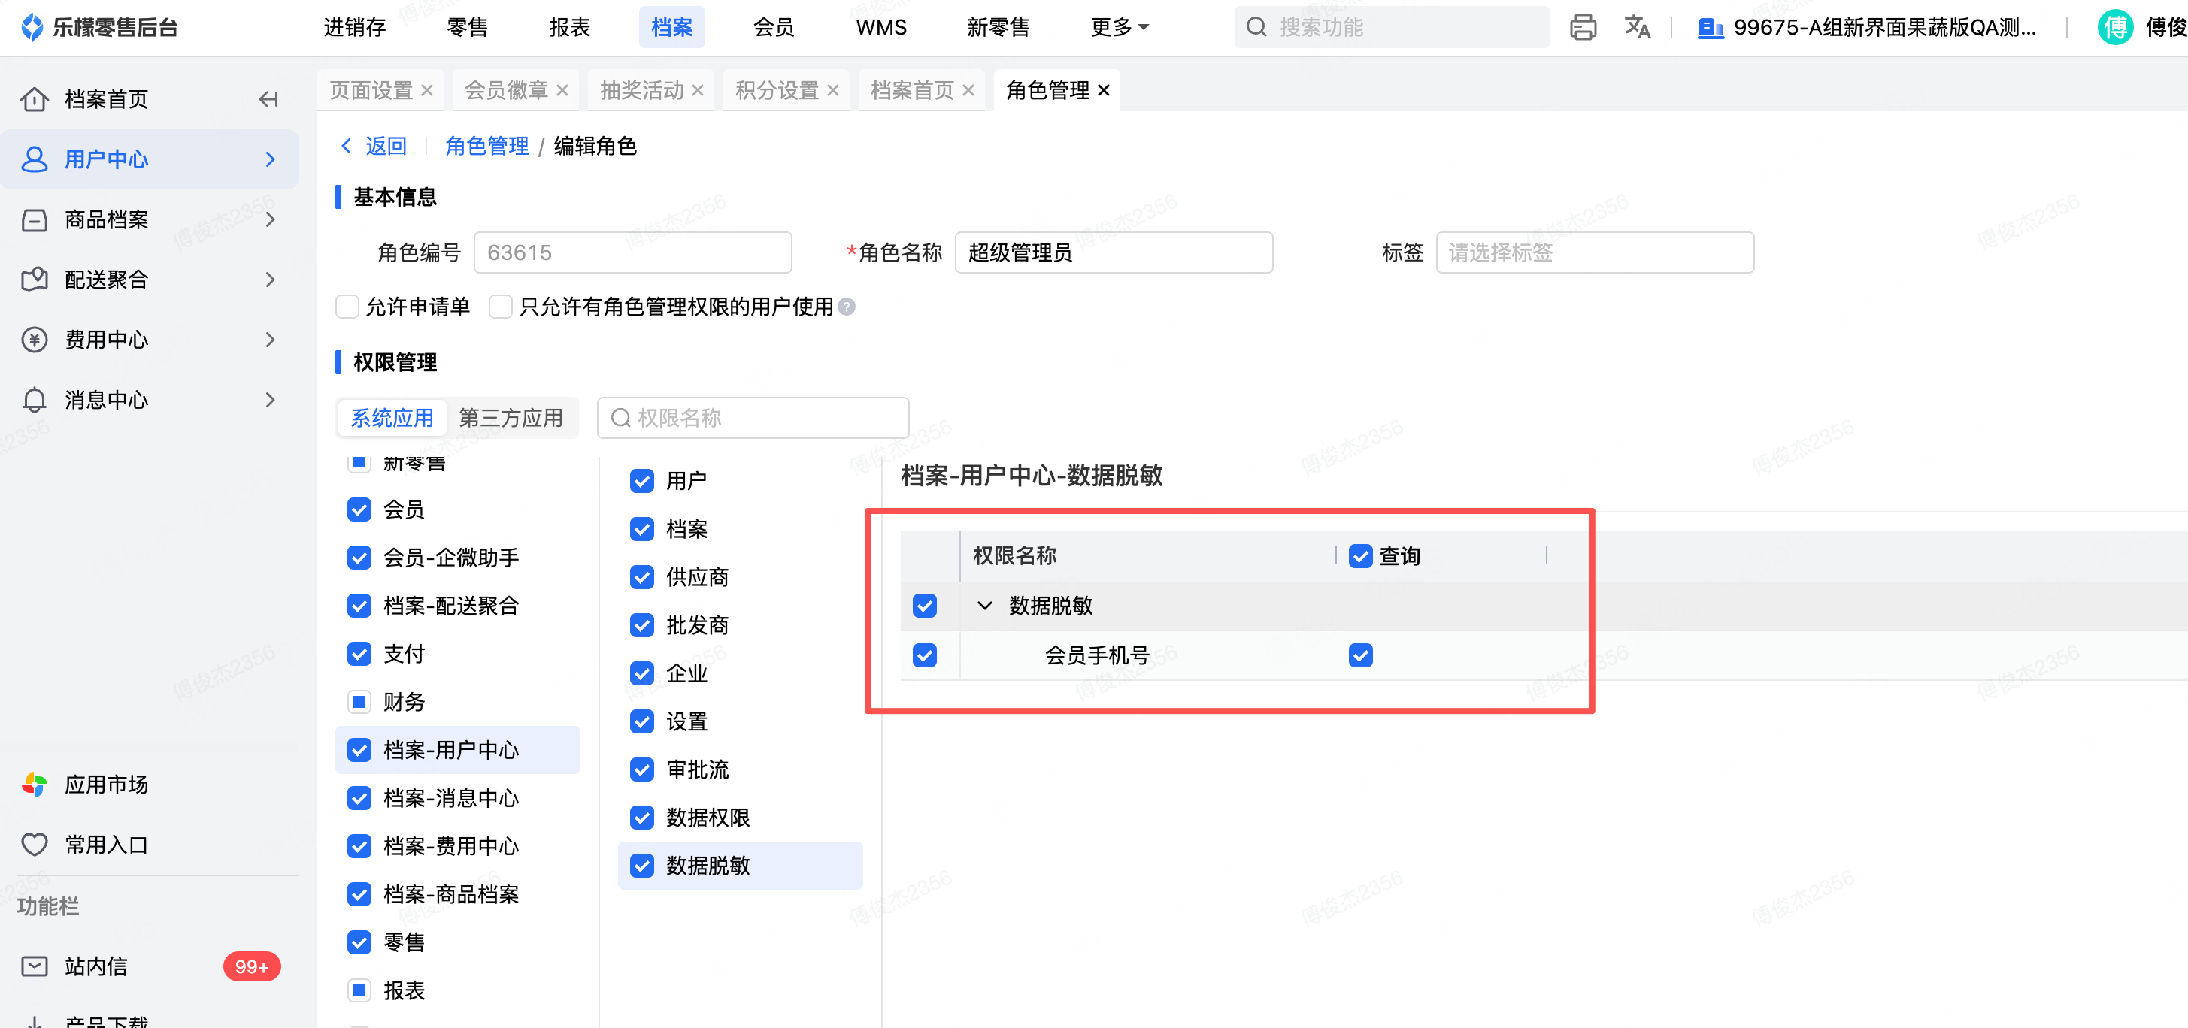Click the help icon beside 只允许有角色管理权限的用户使用
This screenshot has width=2188, height=1028.
846,307
